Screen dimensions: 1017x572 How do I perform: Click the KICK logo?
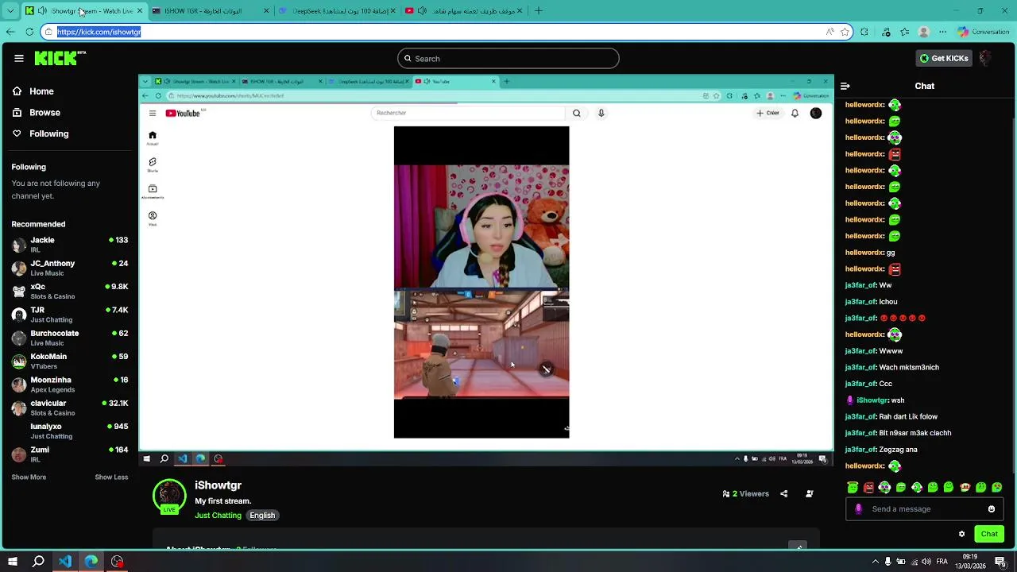tap(60, 58)
